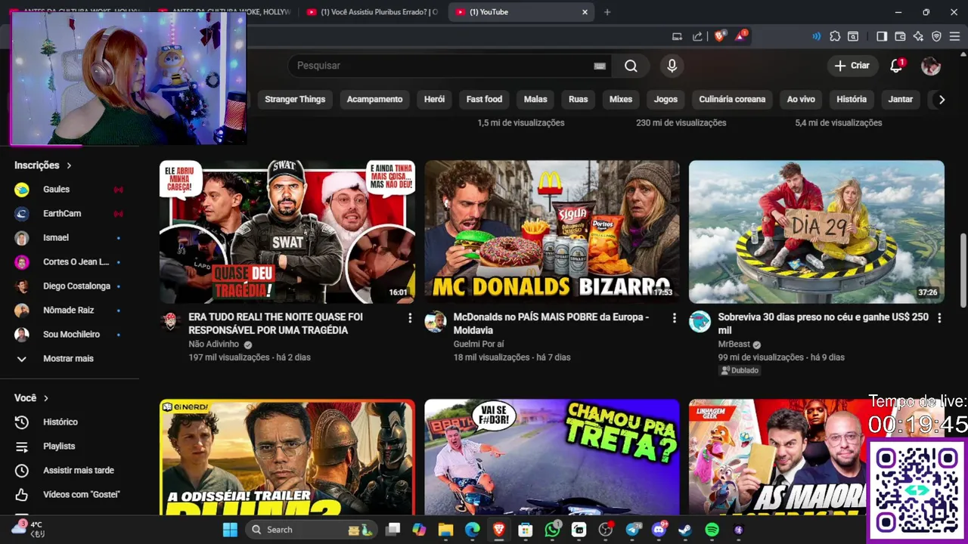Open the on-screen keyboard in search box
This screenshot has width=968, height=544.
(600, 66)
